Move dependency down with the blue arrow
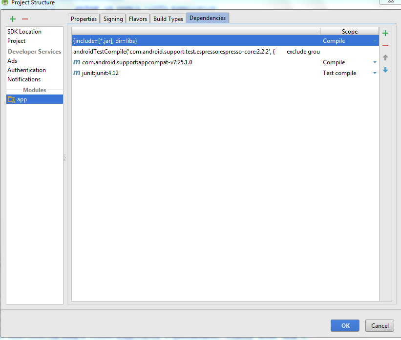The image size is (401, 340). 385,70
